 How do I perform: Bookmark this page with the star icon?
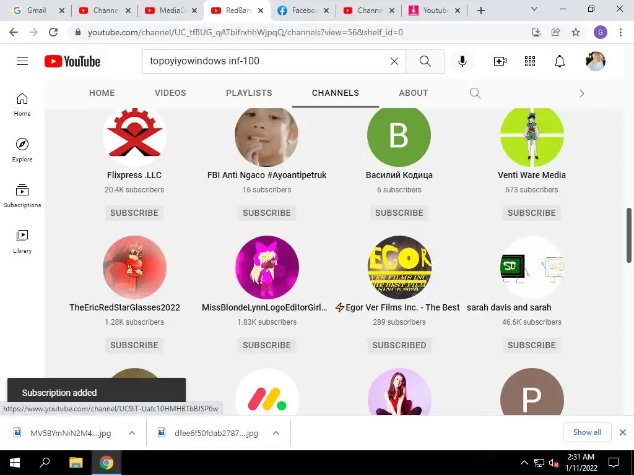click(576, 32)
